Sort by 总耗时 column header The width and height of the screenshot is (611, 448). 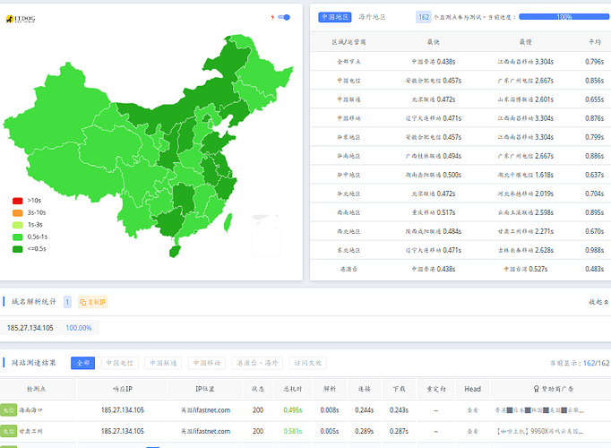point(292,389)
